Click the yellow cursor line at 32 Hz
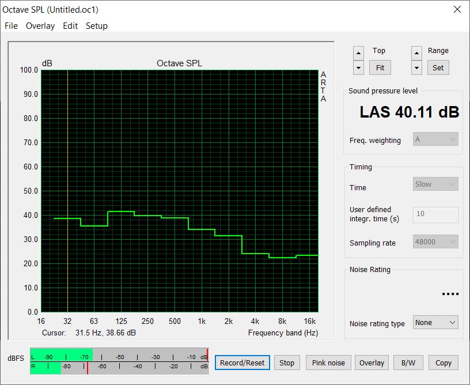Image resolution: width=470 pixels, height=385 pixels. pyautogui.click(x=68, y=191)
